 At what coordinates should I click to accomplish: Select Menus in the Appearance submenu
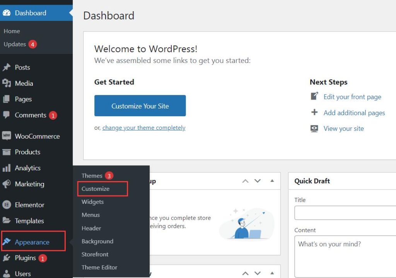(90, 215)
